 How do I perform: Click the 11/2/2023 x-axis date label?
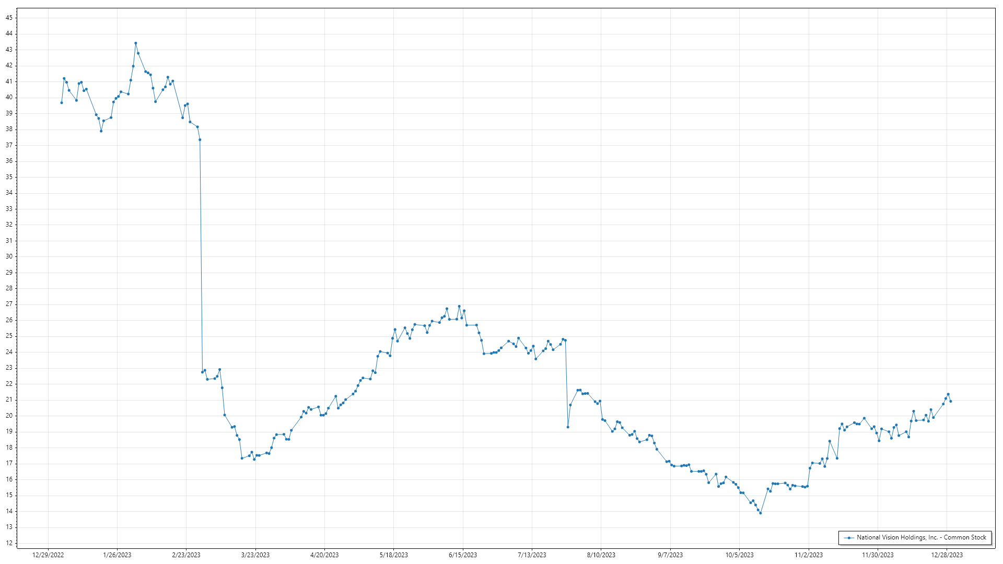809,555
